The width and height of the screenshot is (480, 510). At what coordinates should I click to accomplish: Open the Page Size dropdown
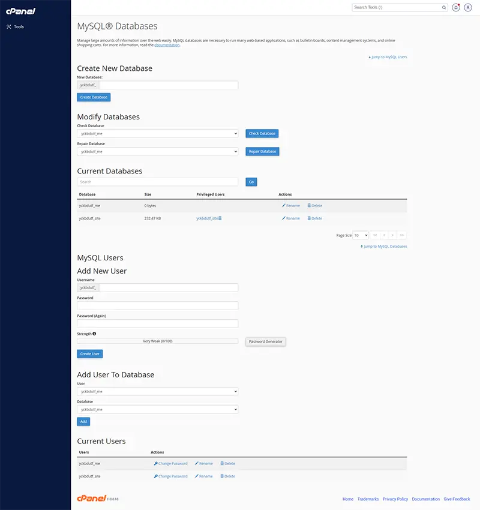(361, 235)
